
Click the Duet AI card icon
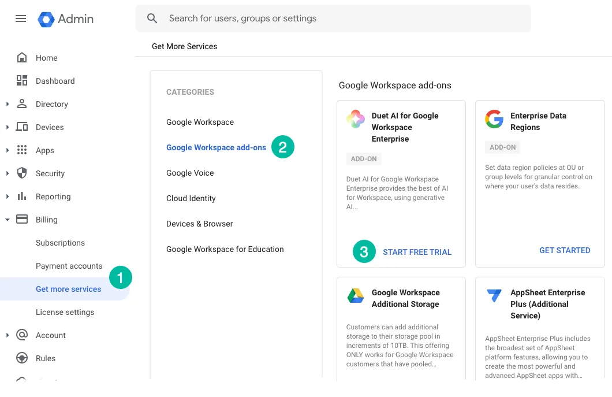pyautogui.click(x=354, y=120)
